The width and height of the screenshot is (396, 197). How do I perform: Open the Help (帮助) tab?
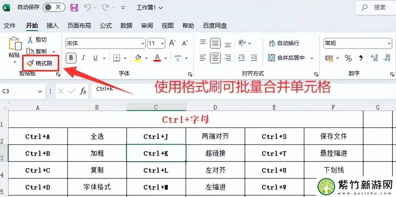pos(188,26)
